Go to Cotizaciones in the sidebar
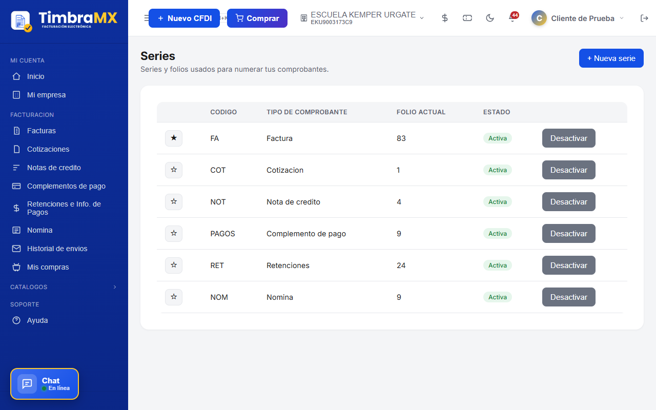Image resolution: width=656 pixels, height=410 pixels. pyautogui.click(x=48, y=149)
